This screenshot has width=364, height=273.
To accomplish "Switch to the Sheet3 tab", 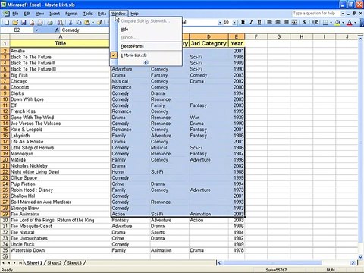I will [x=74, y=263].
